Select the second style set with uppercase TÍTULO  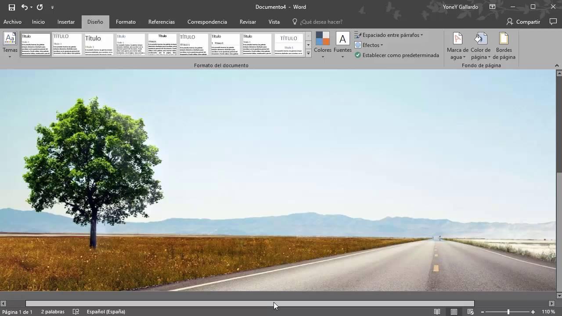point(68,44)
